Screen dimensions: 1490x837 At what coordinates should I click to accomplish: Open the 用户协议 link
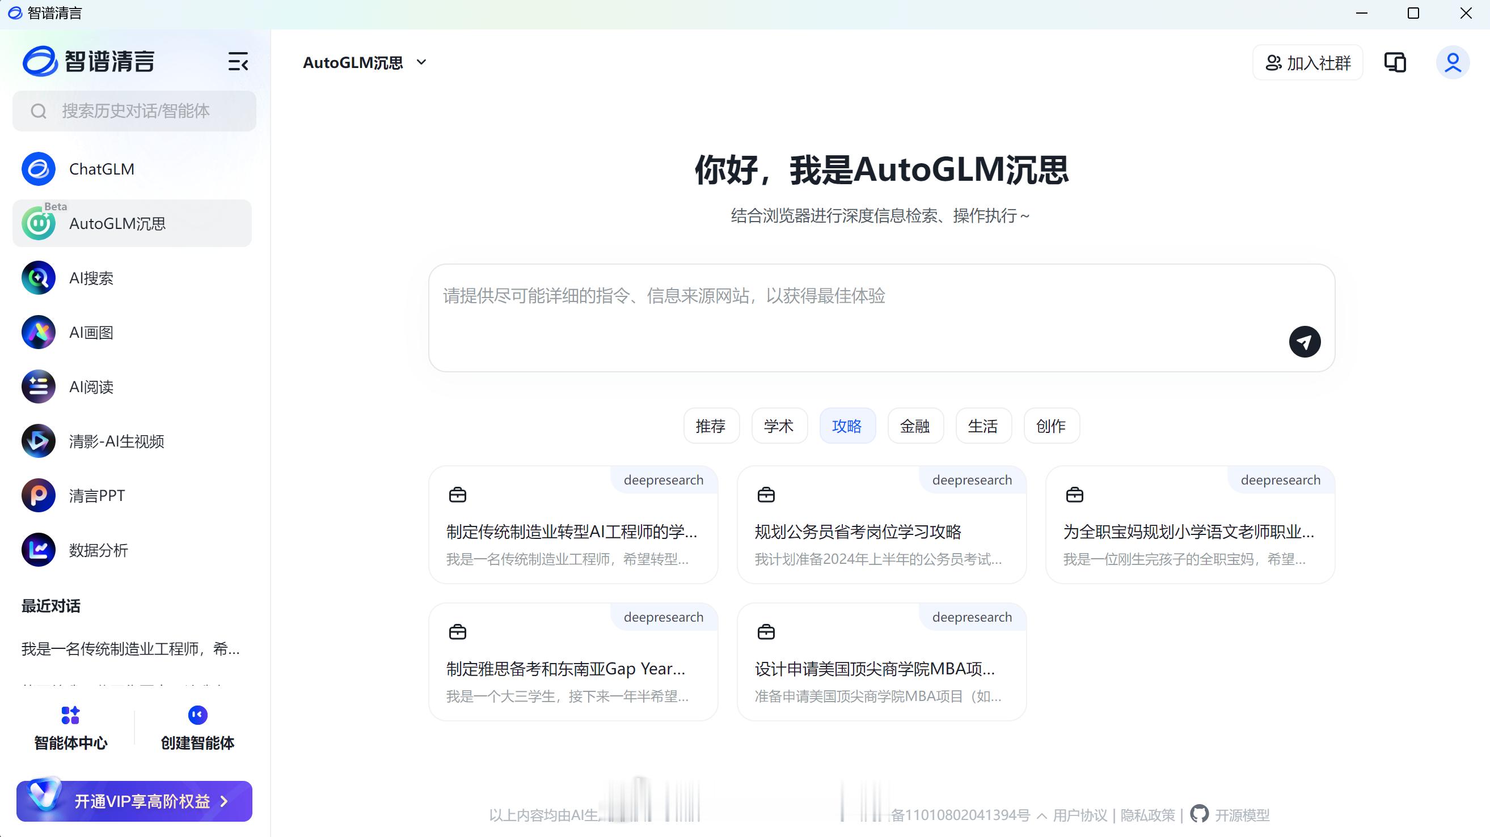(1079, 815)
